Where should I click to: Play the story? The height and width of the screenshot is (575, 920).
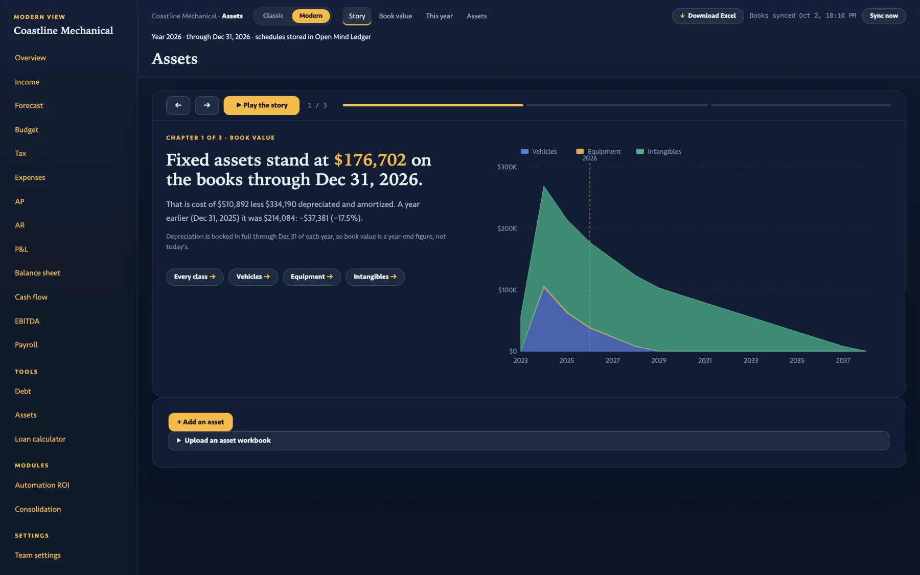[x=262, y=105]
